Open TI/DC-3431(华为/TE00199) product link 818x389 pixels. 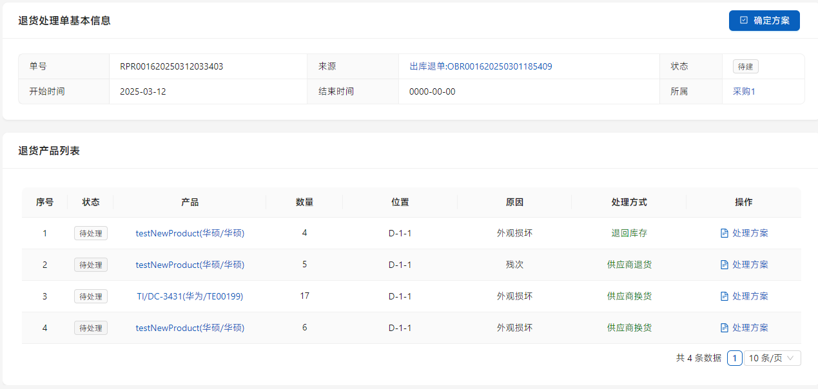tap(190, 296)
